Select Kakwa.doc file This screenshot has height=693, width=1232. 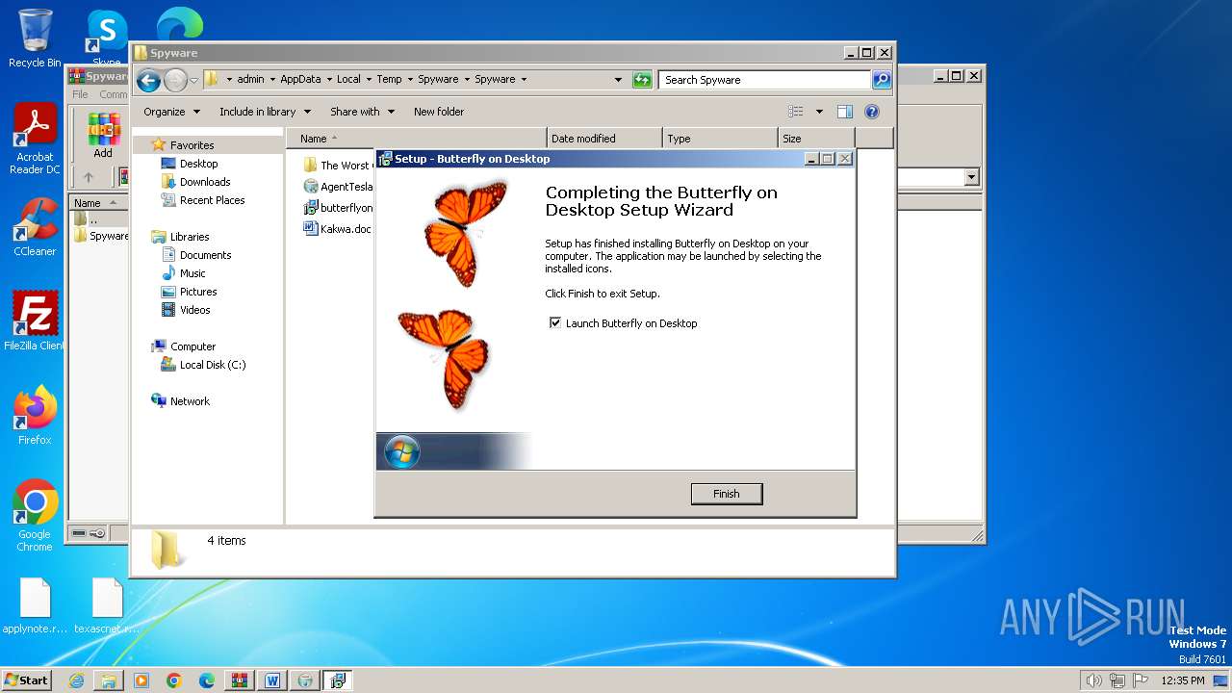pos(338,229)
